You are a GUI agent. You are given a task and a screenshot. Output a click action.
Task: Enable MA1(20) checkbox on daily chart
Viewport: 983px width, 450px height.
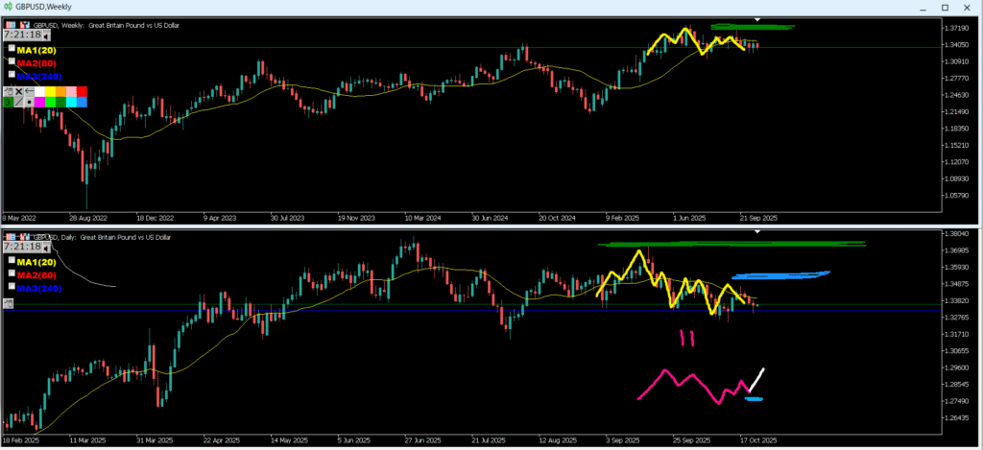coord(11,260)
